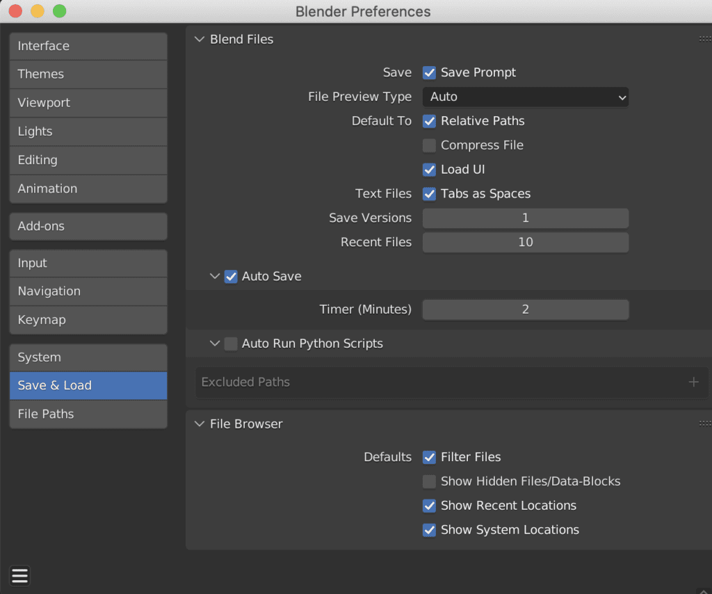Screen dimensions: 712x594
Task: Uncheck Tabs as Spaces
Action: click(x=429, y=194)
